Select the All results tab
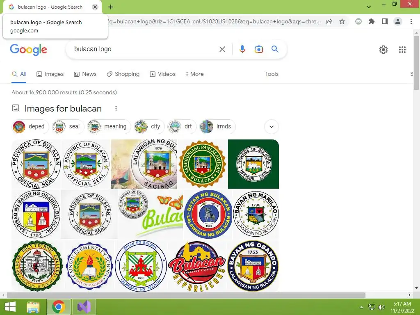Viewport: 420px width, 315px height. tap(19, 74)
